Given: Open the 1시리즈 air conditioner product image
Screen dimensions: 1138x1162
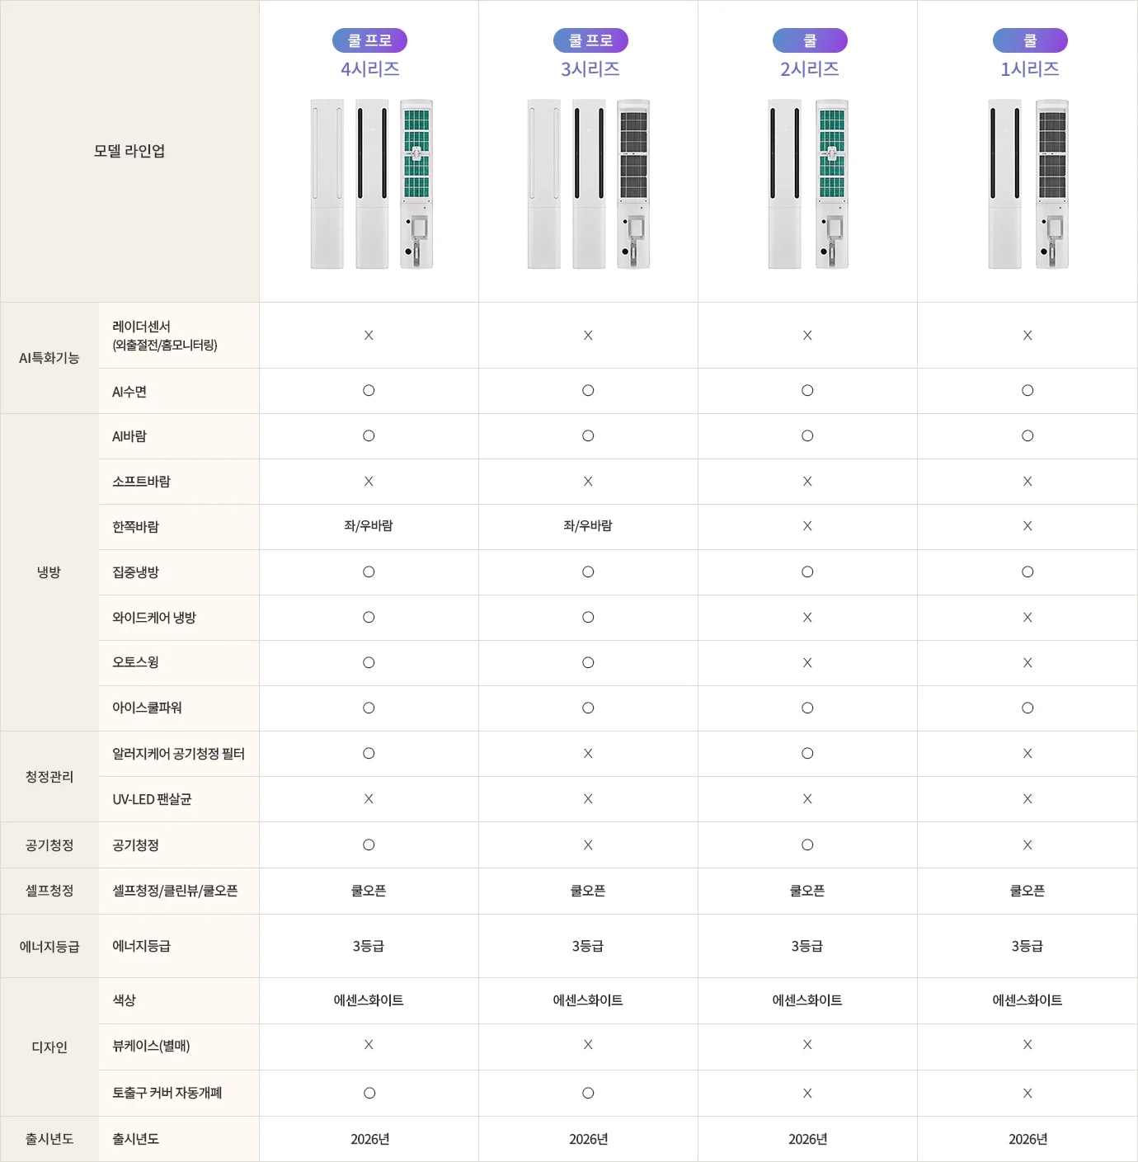Looking at the screenshot, I should [x=1028, y=184].
